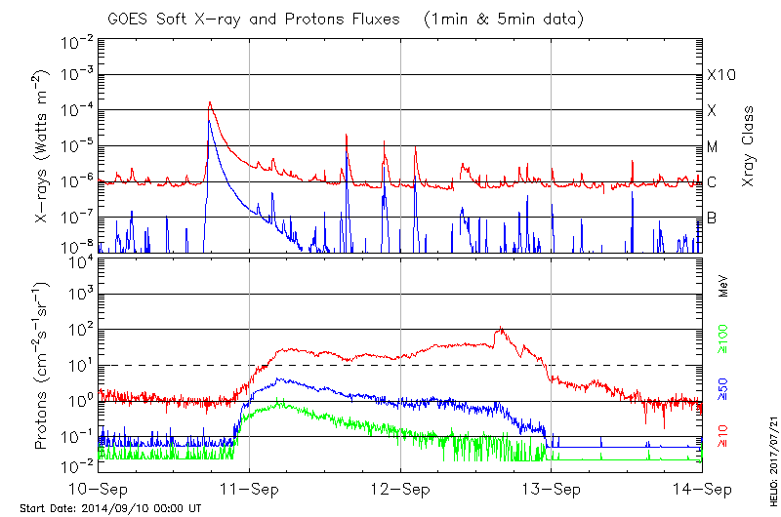Screen dimensions: 781x517
Task: Select the 14-Sep axis end label
Action: click(702, 488)
